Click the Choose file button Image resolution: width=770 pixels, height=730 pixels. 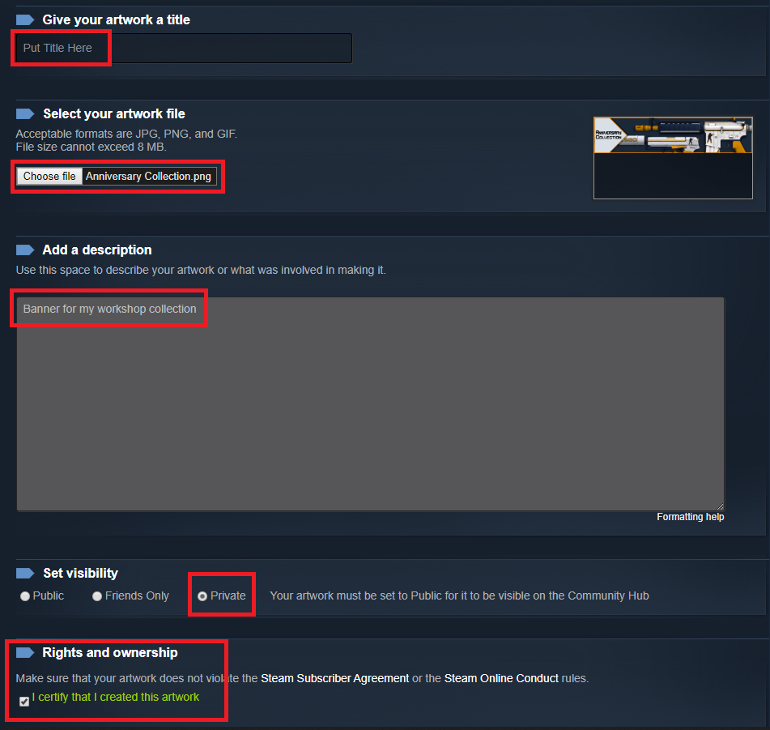[x=49, y=177]
